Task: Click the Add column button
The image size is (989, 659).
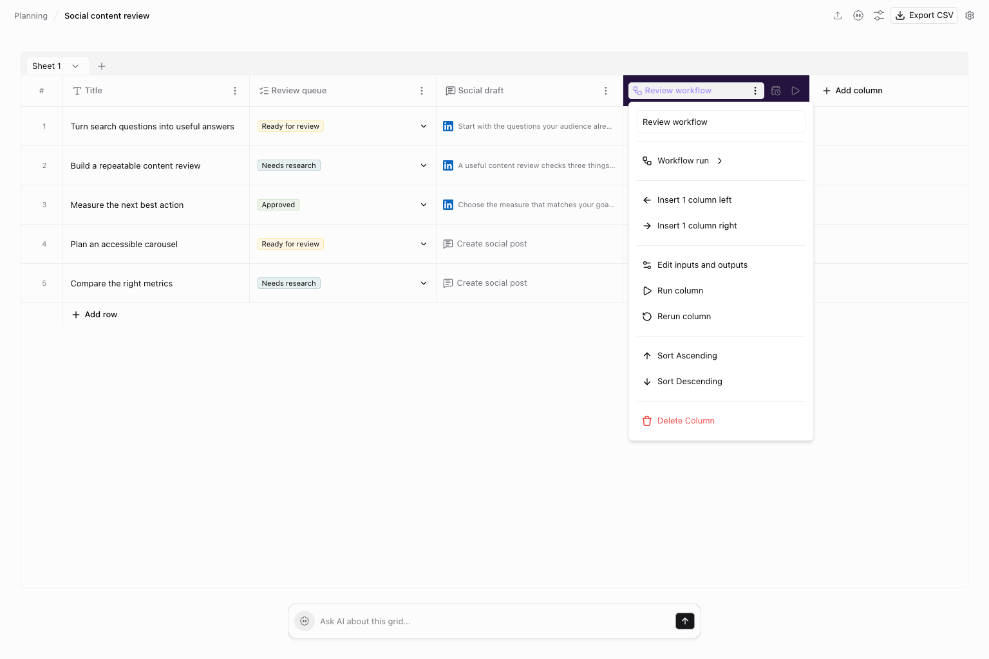Action: [x=852, y=91]
